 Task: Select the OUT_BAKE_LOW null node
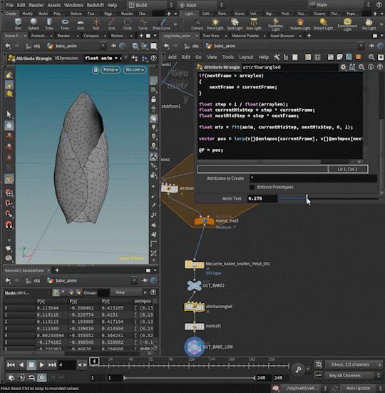pyautogui.click(x=195, y=347)
